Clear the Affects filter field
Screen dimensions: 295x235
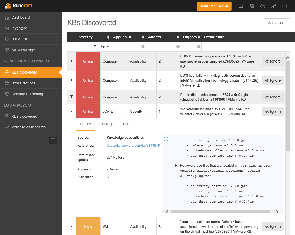pyautogui.click(x=178, y=47)
